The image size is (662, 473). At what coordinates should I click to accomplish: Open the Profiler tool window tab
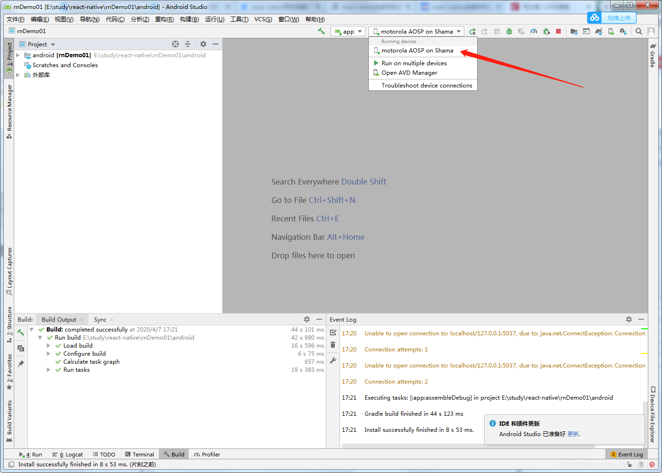tap(207, 455)
